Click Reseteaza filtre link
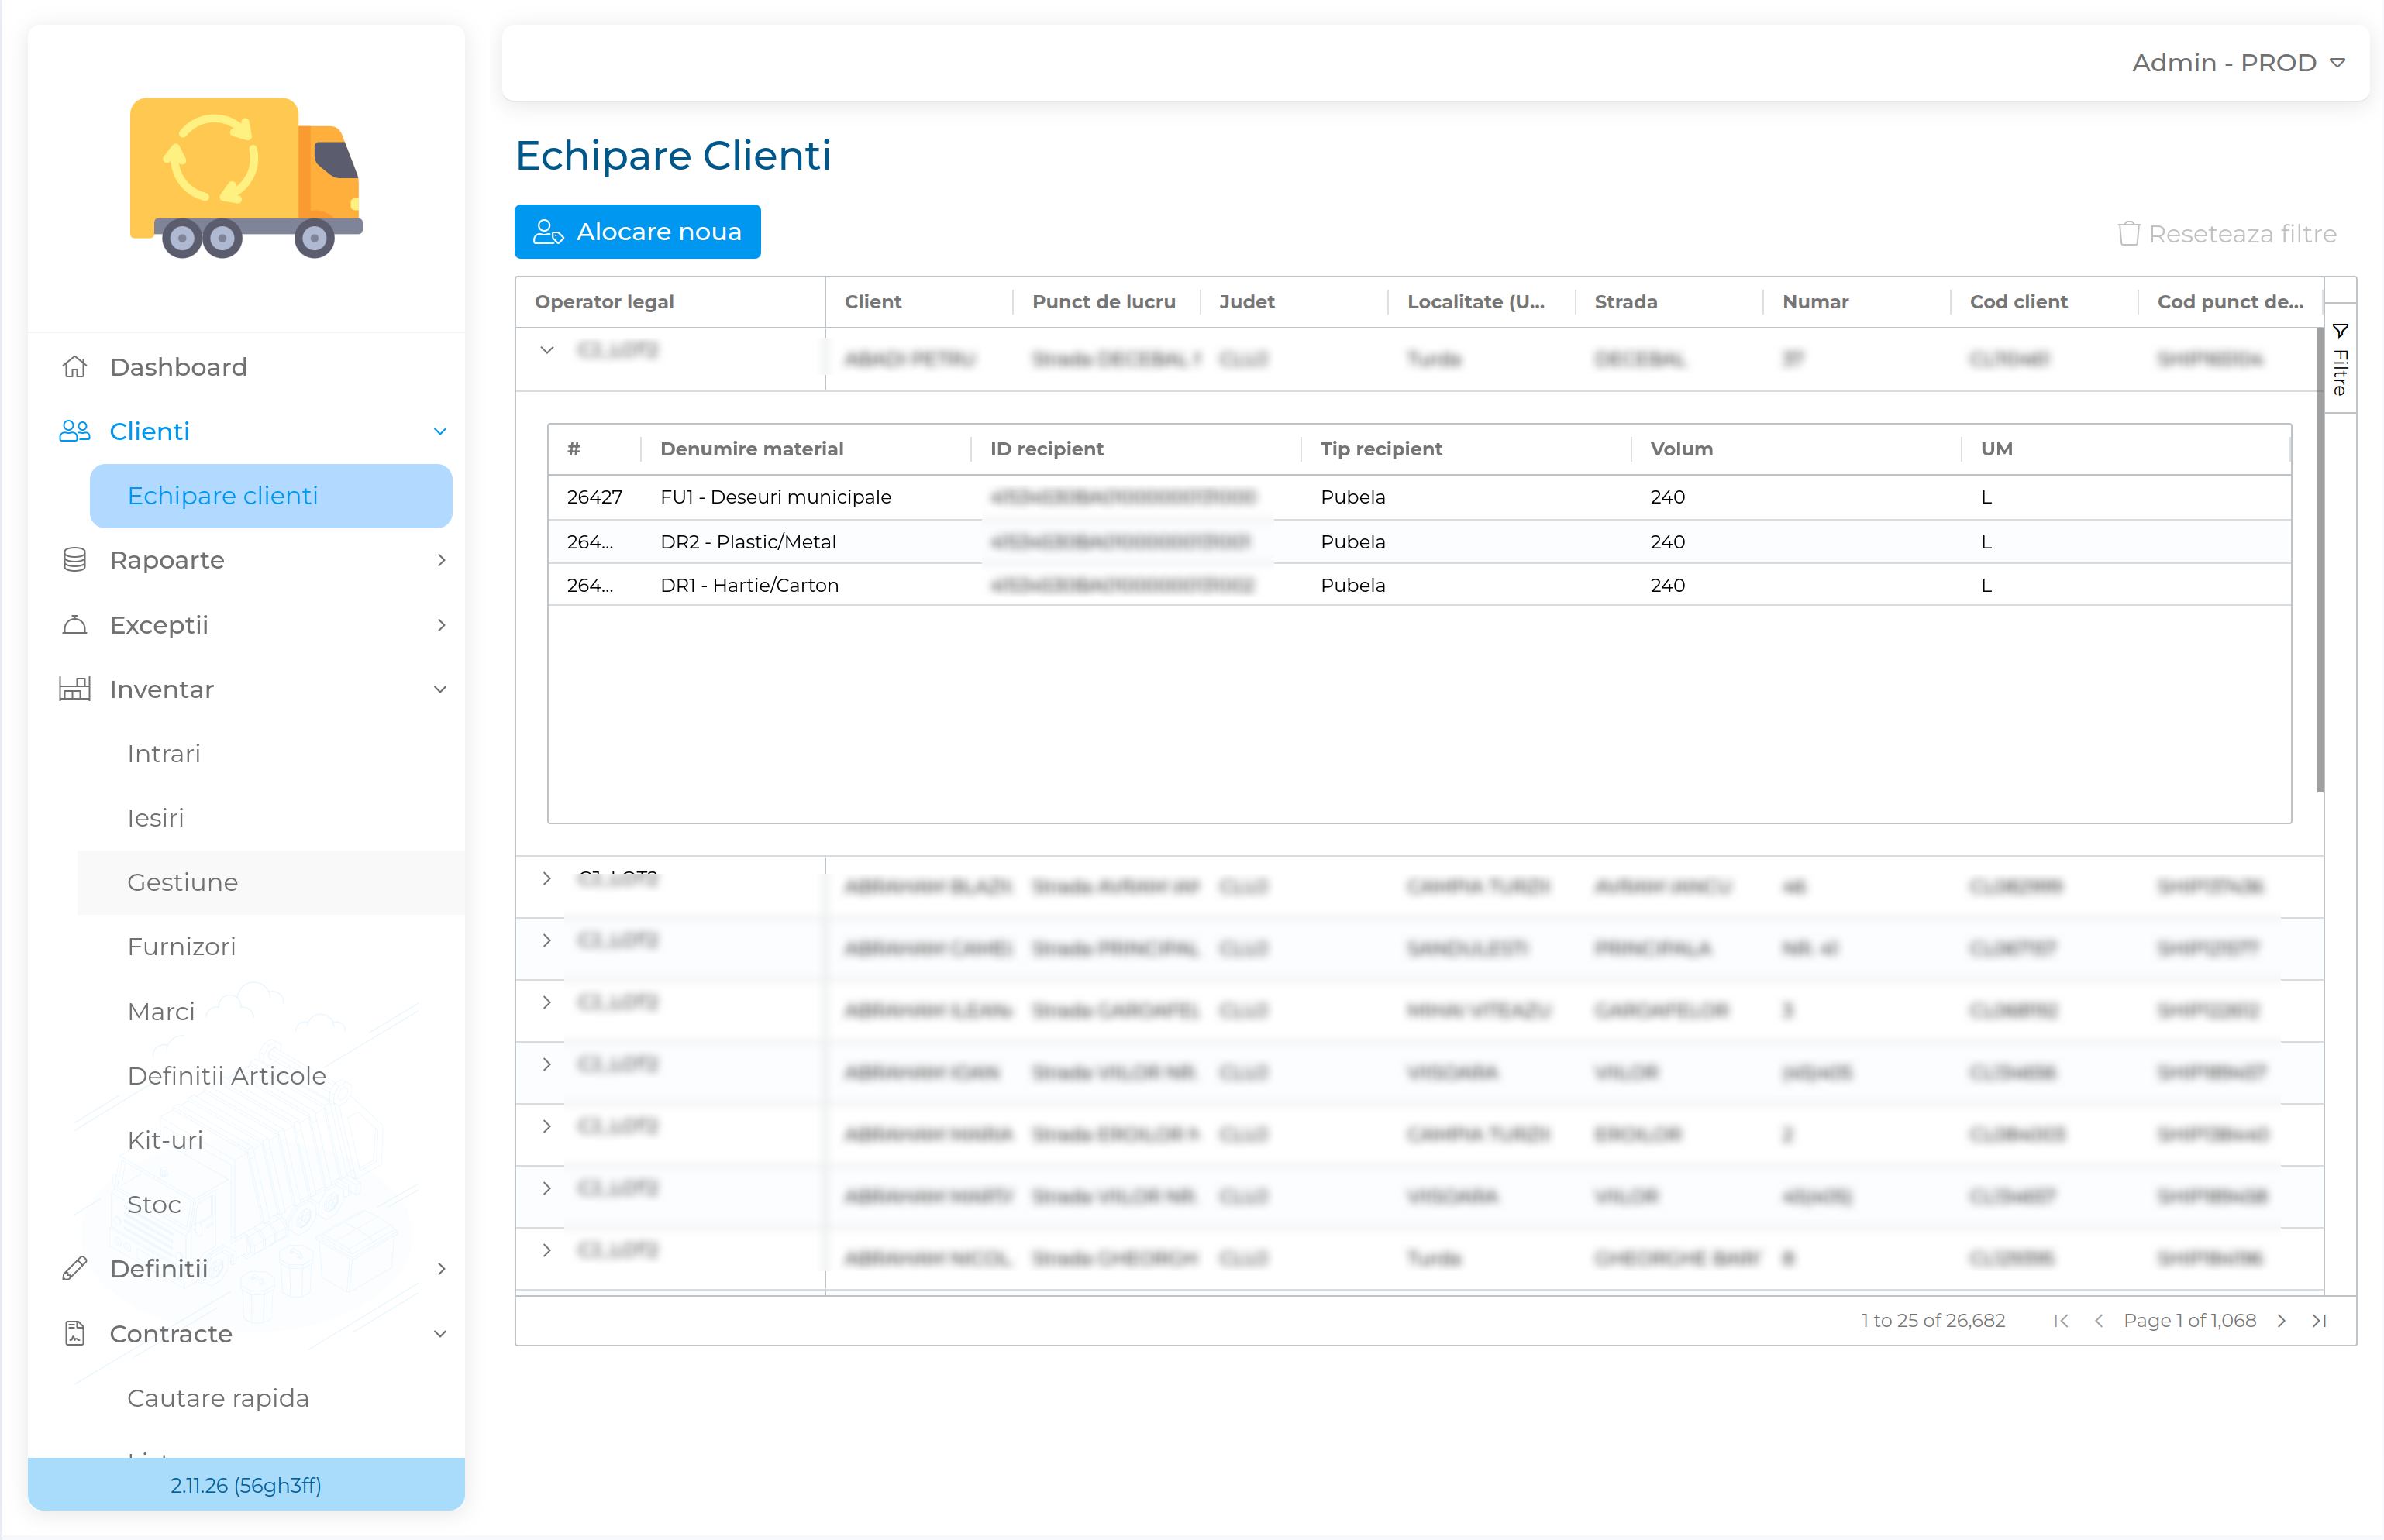 [2227, 234]
